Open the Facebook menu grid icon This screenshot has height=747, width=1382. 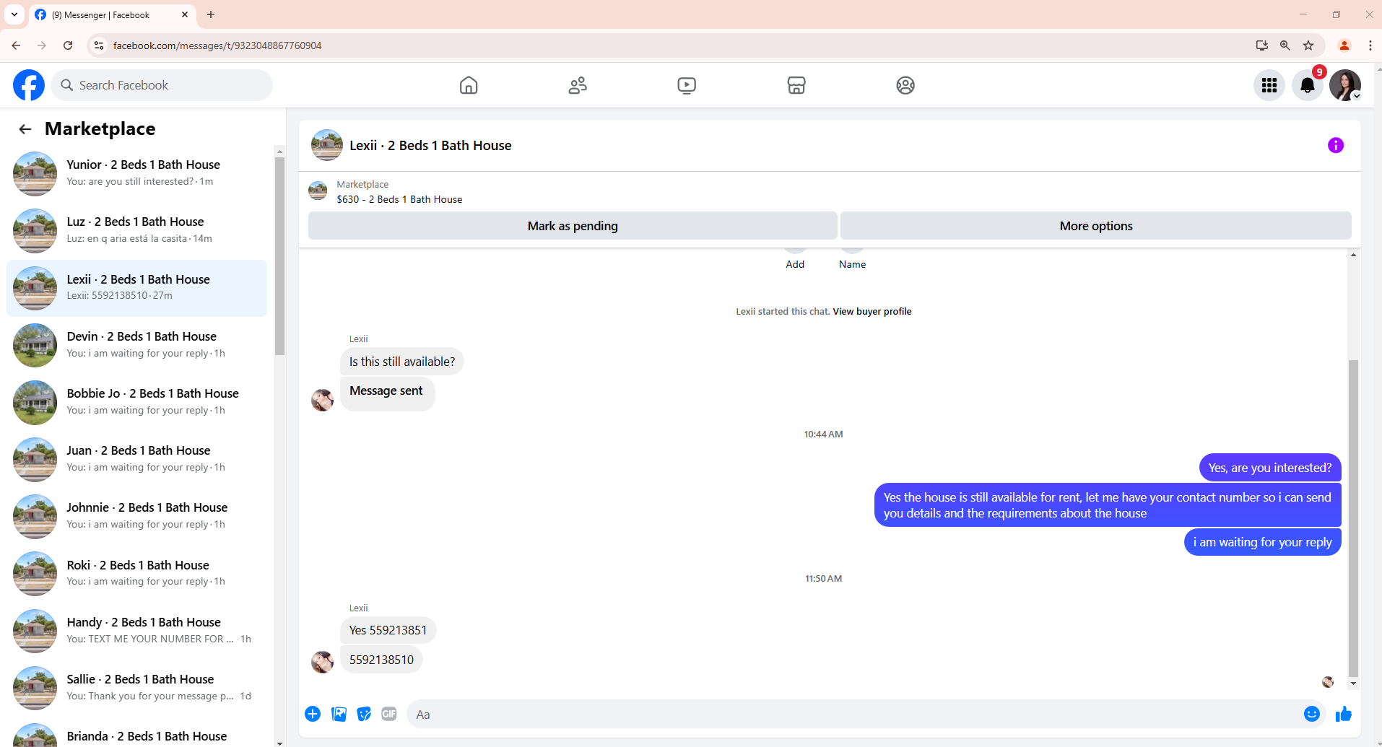coord(1269,85)
